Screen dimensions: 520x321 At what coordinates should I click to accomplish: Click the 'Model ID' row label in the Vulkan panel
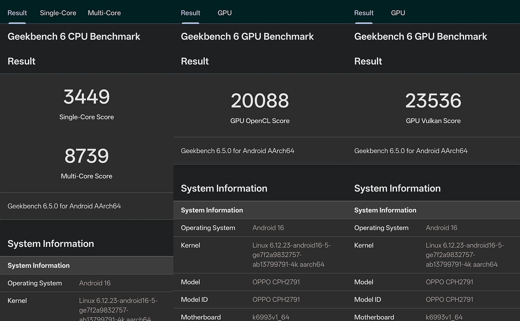click(x=368, y=299)
